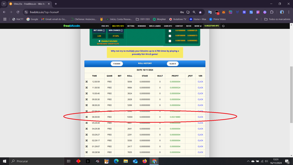Open the Chrome extensions puzzle icon
293x165 pixels.
(x=271, y=12)
